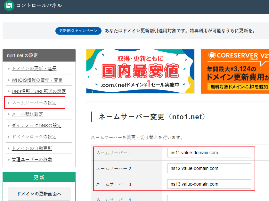Select ネームサーバーの設定 in the sidebar

[x=34, y=103]
